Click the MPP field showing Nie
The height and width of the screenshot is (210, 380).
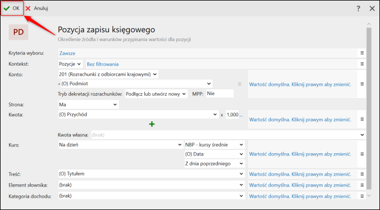tap(220, 94)
